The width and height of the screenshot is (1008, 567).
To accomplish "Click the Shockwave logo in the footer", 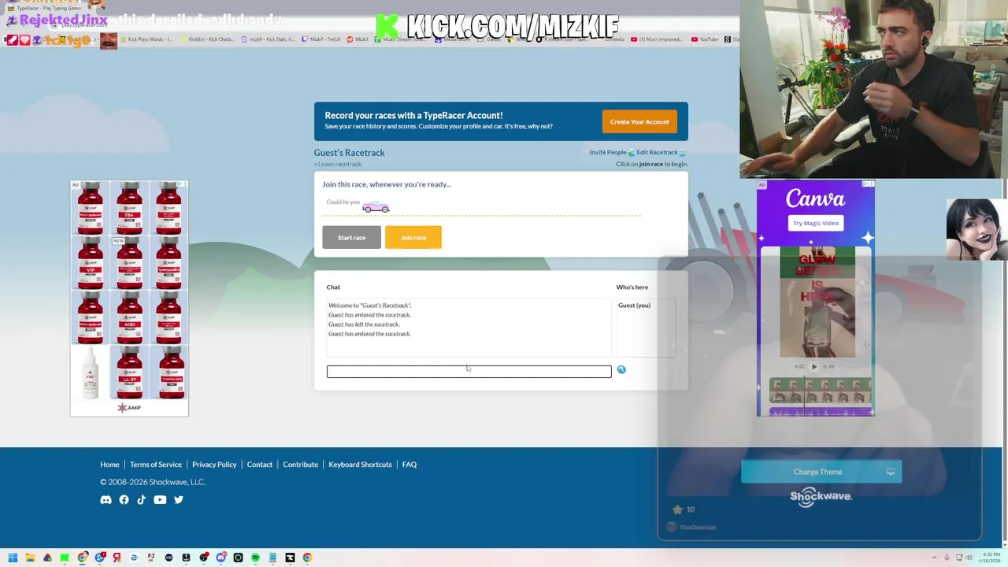I will coord(821,496).
